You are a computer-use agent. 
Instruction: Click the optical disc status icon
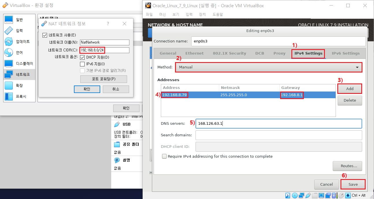(x=295, y=196)
